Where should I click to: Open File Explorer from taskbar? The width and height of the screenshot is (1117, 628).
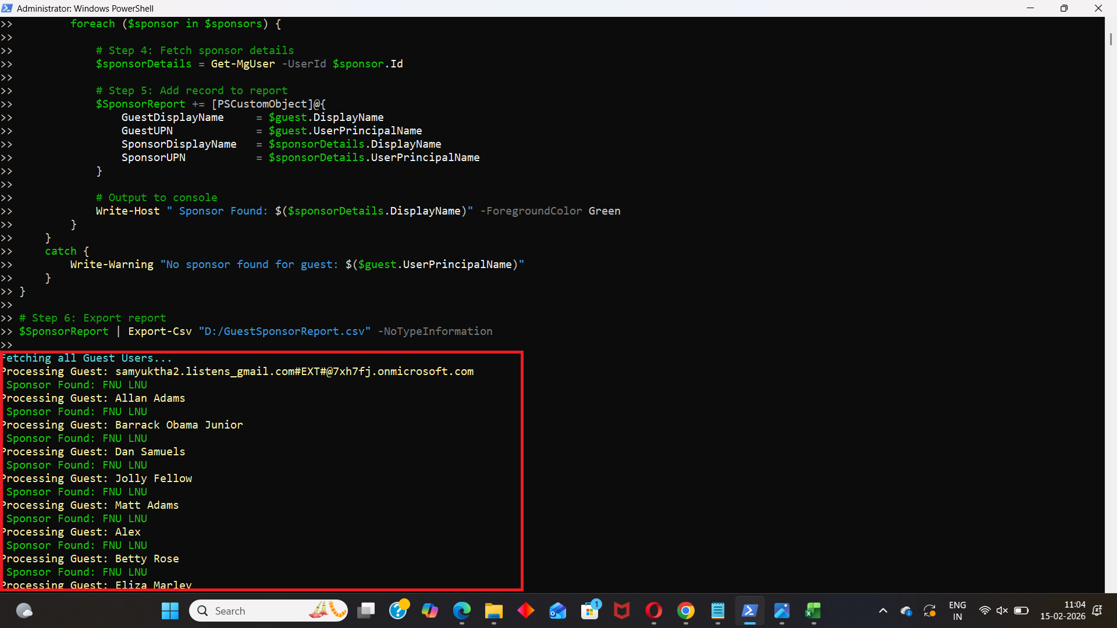(494, 611)
